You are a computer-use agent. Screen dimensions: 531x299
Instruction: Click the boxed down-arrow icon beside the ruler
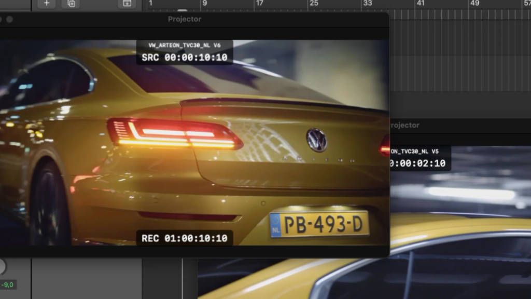pos(127,4)
